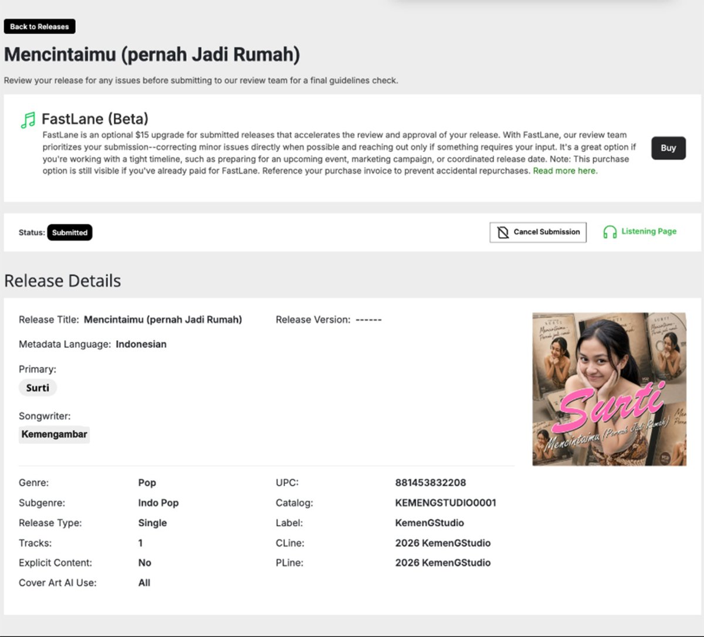Click the Release Details heading
This screenshot has height=637, width=704.
point(62,281)
